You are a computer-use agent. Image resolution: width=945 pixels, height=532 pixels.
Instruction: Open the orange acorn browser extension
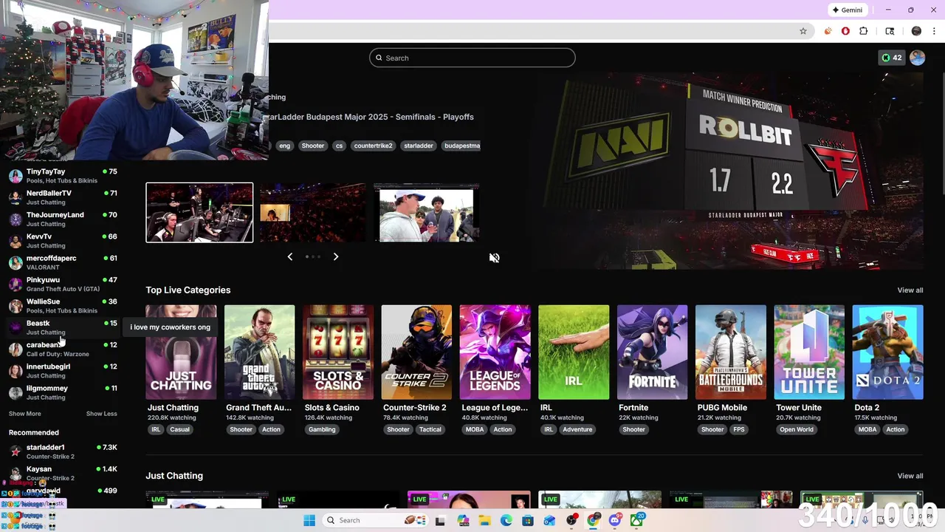[828, 31]
